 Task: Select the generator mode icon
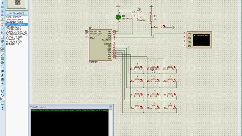(2, 41)
